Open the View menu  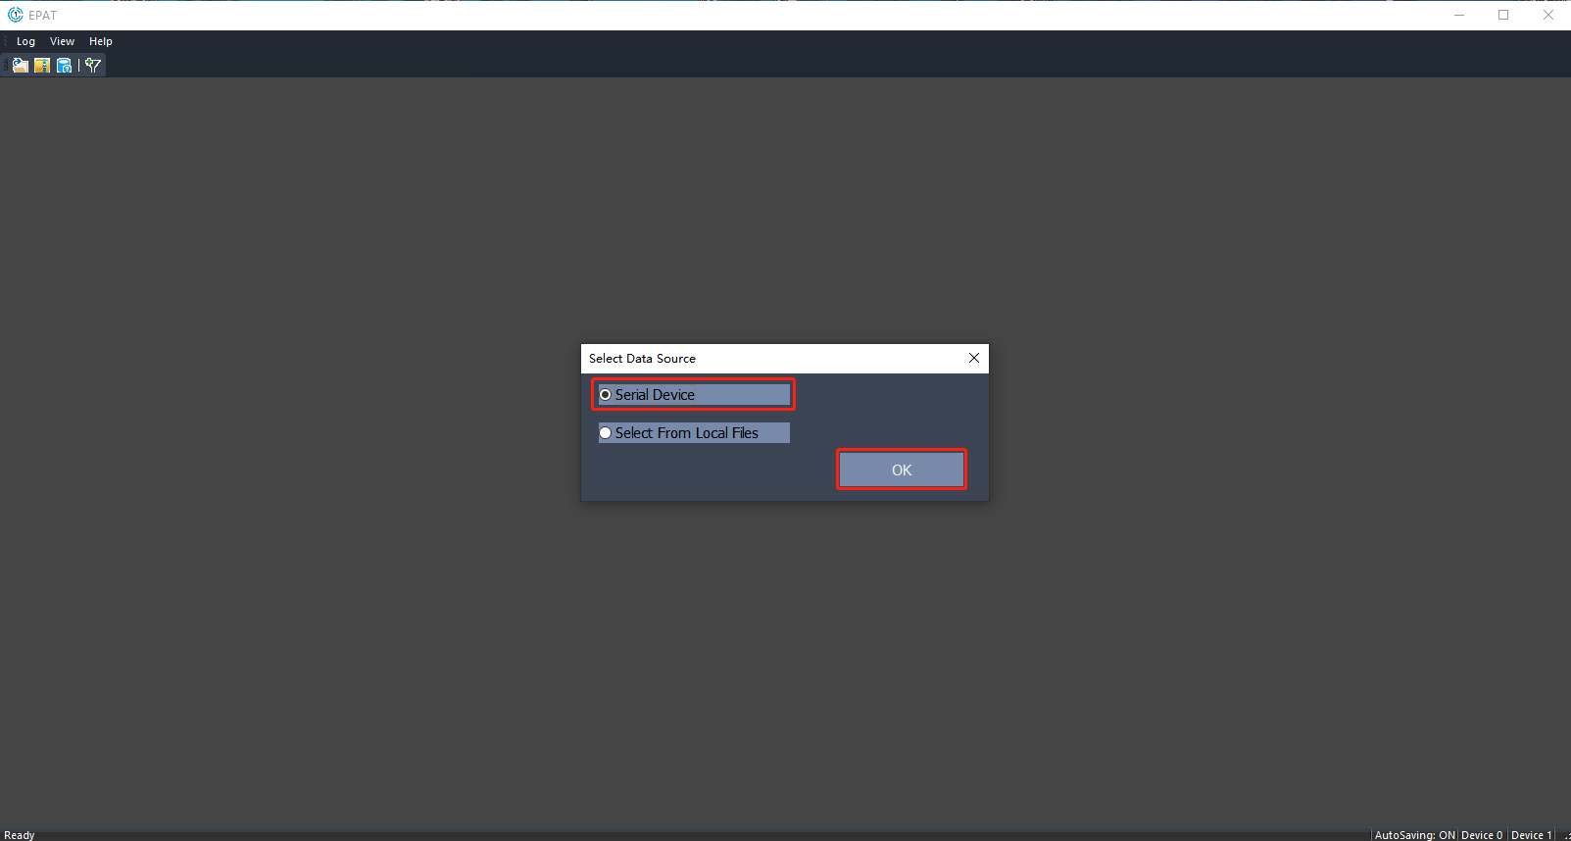tap(62, 41)
